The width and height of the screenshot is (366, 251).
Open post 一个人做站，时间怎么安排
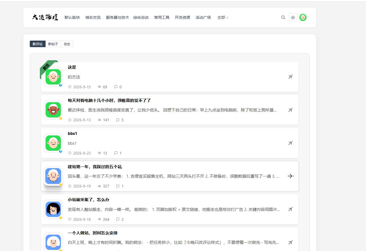(x=93, y=233)
